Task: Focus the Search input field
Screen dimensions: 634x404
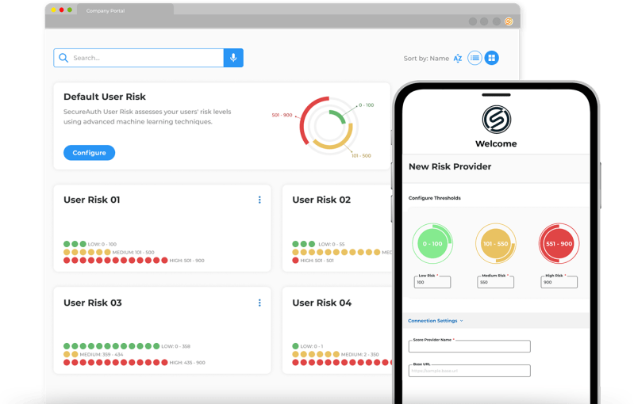Action: [x=139, y=58]
